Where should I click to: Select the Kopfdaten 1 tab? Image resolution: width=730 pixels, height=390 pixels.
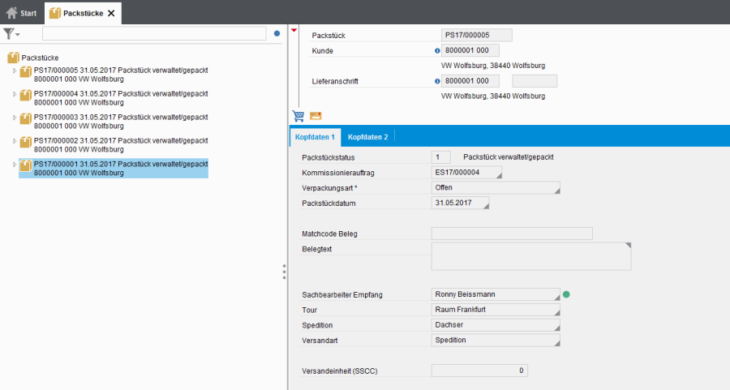(x=315, y=136)
